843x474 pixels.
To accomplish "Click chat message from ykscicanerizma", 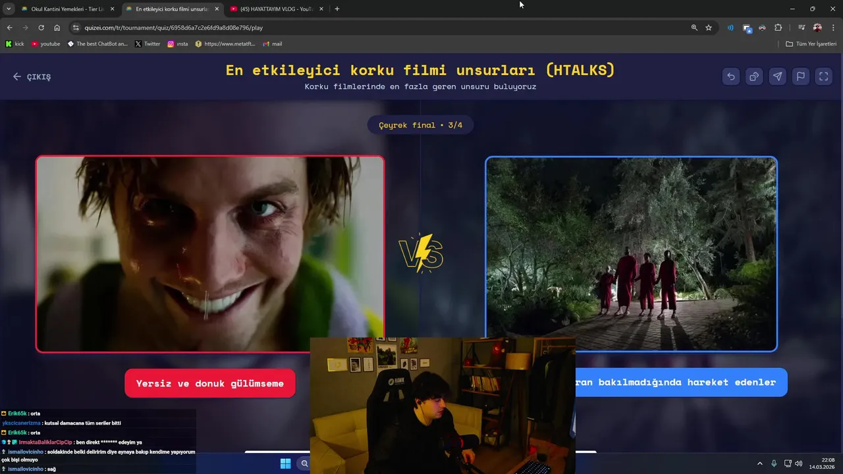I will (x=62, y=423).
